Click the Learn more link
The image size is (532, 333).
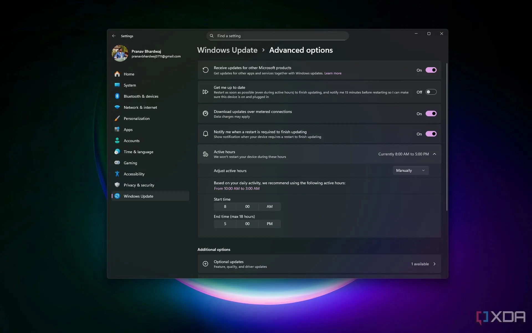(x=333, y=73)
